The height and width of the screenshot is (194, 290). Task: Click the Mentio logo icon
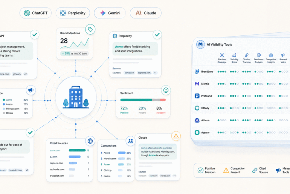click(x=197, y=84)
